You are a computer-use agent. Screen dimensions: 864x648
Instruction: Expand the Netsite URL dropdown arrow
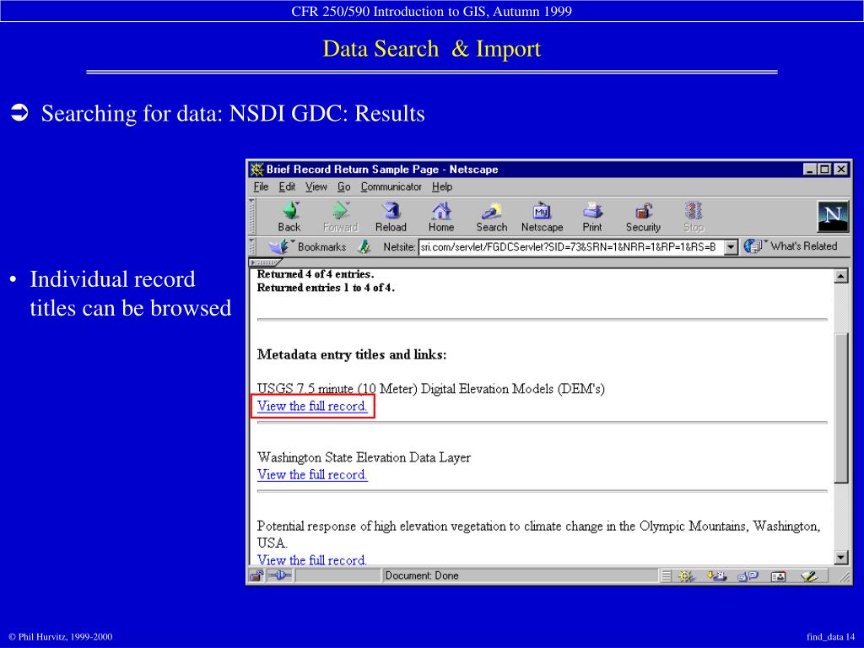pyautogui.click(x=731, y=247)
